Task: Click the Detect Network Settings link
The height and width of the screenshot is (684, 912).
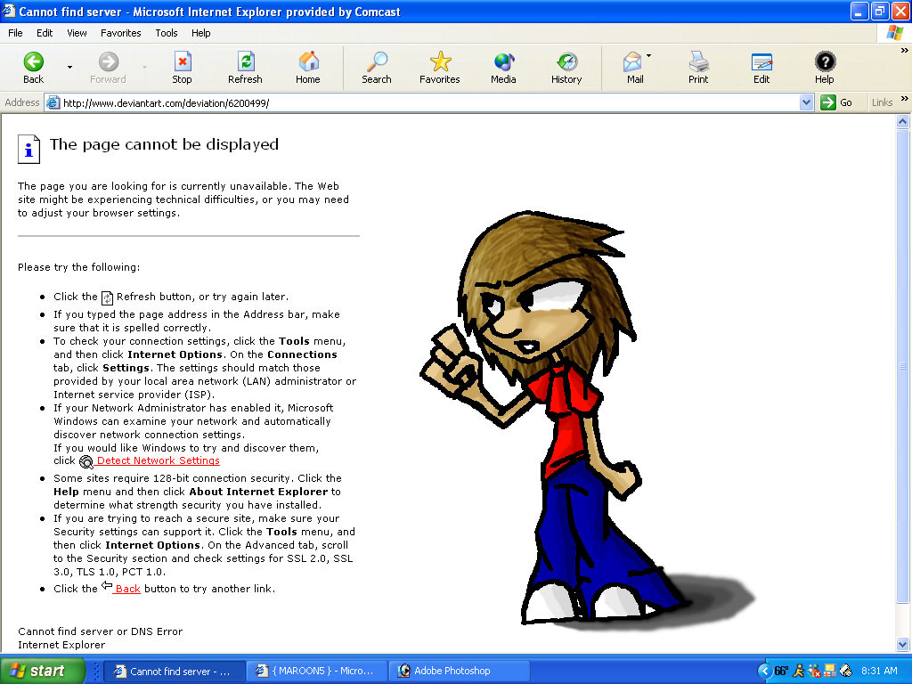Action: [x=159, y=460]
